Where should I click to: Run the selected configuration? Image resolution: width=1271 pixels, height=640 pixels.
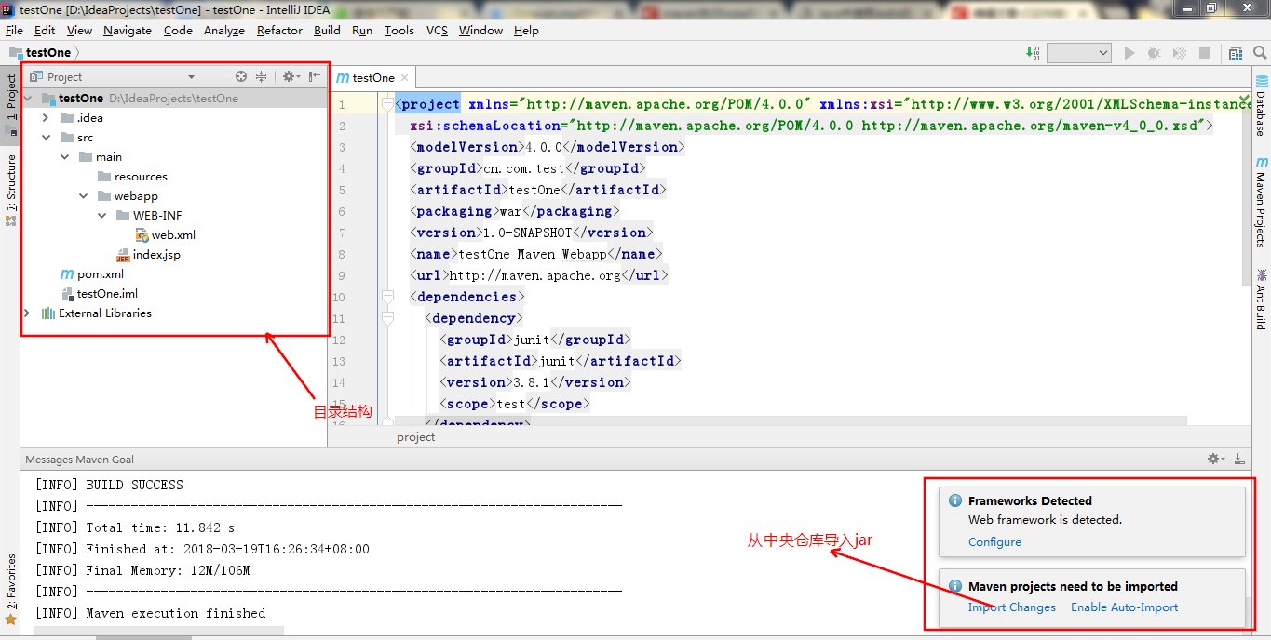(x=1129, y=53)
